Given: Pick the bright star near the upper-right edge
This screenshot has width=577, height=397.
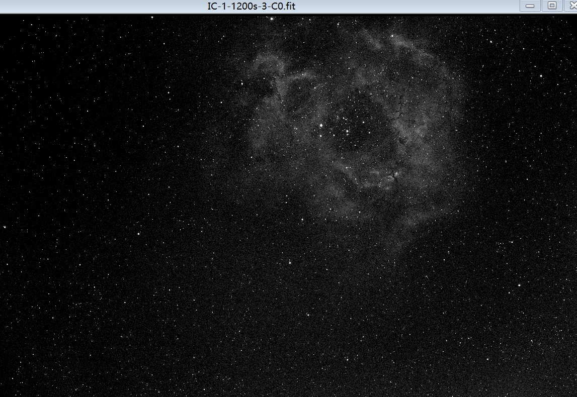Looking at the screenshot, I should [541, 76].
